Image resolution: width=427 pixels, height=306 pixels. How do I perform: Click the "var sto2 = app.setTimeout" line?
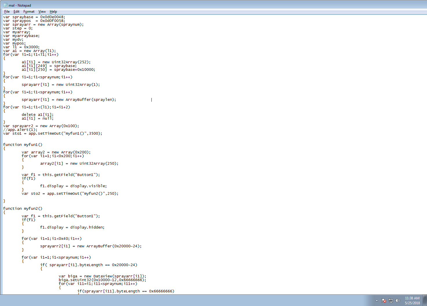click(70, 194)
